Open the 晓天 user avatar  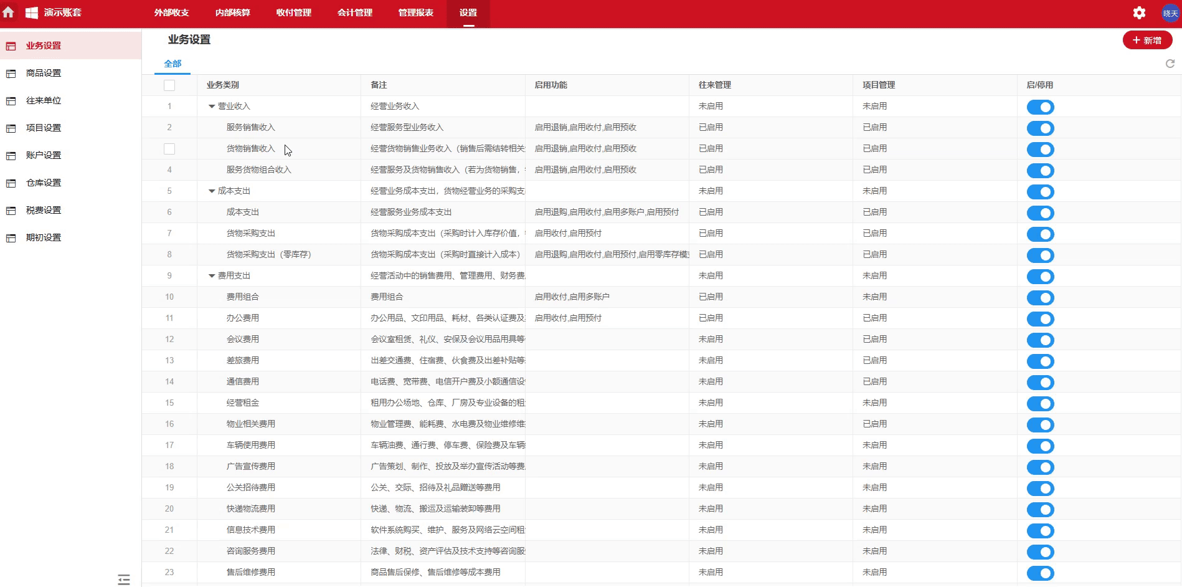(x=1170, y=13)
